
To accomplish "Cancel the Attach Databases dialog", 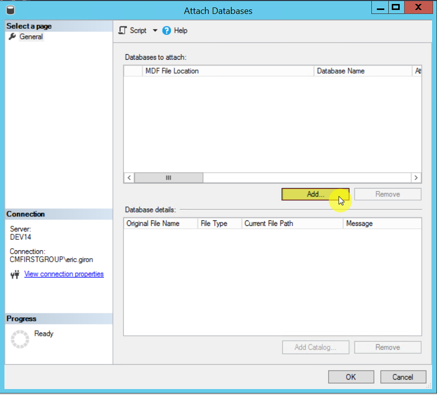I will (x=403, y=377).
